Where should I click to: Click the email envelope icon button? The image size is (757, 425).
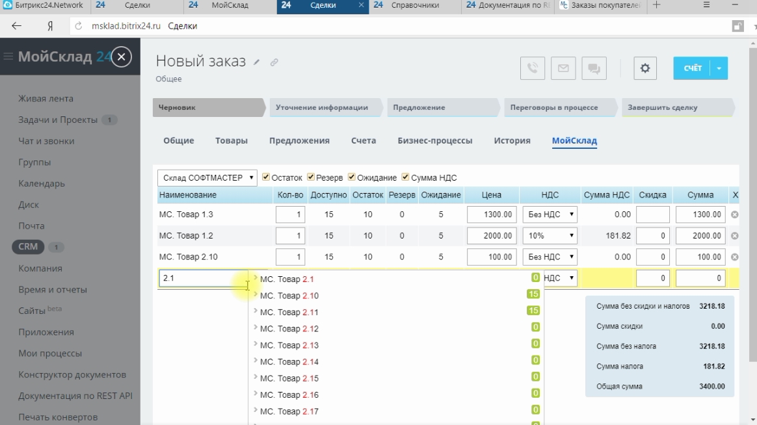click(x=563, y=68)
